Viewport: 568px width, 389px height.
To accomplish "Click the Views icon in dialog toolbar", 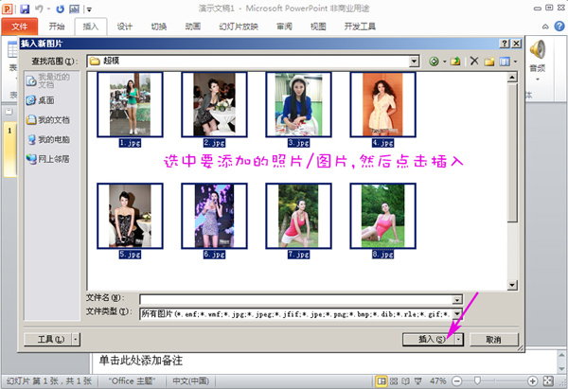I will click(x=505, y=62).
